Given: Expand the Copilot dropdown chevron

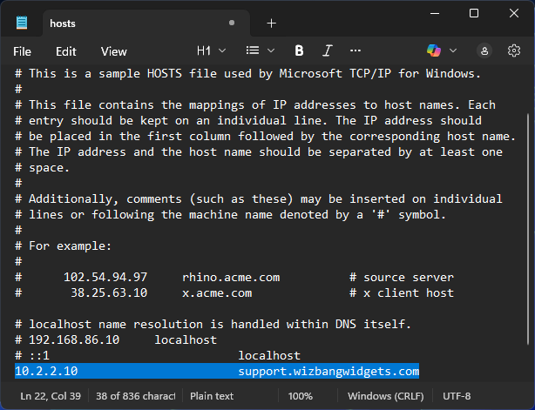Looking at the screenshot, I should click(453, 50).
